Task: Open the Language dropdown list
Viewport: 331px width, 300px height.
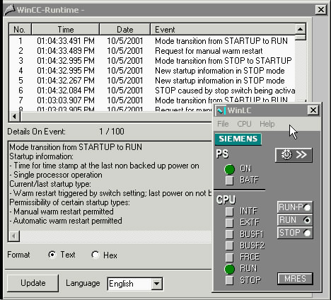Action: pyautogui.click(x=156, y=284)
